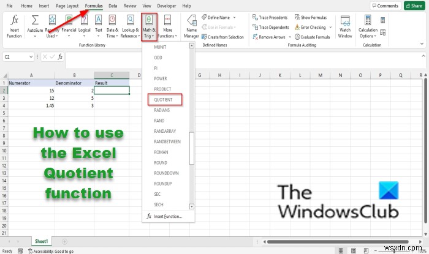
Task: Switch to Normal view in the status bar
Action: pyautogui.click(x=341, y=251)
